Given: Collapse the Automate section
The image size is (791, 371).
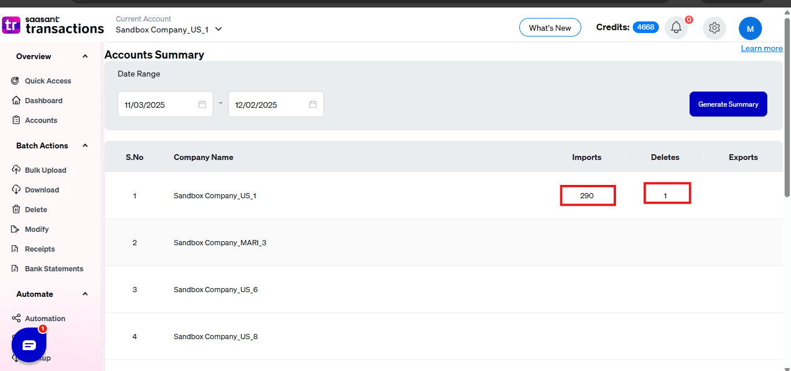Looking at the screenshot, I should click(85, 294).
